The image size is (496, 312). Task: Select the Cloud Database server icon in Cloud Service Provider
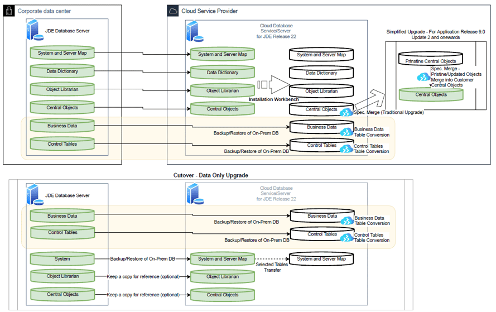[x=195, y=31]
